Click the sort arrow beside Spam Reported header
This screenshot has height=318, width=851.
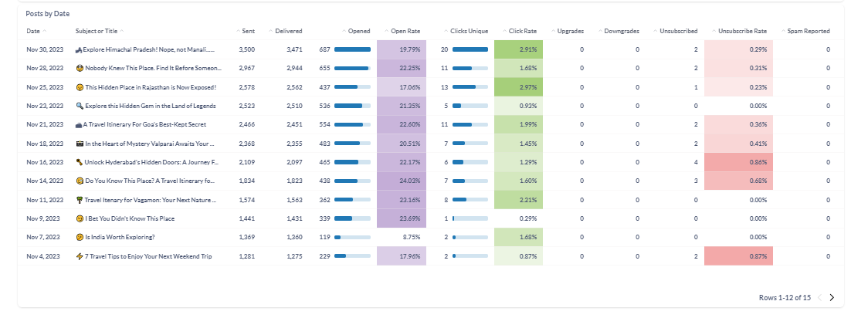[781, 31]
